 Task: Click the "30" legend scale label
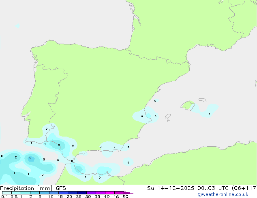coord(88,196)
